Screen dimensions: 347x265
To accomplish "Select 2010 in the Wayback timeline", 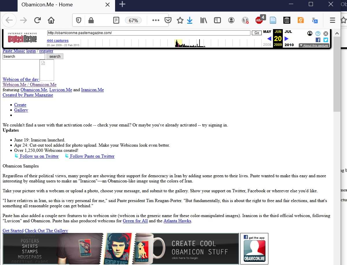I will 289,45.
